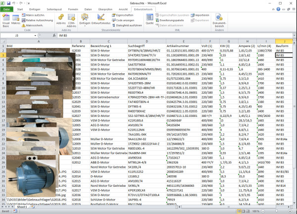Open Quick Access Toolbar customize dropdown
297x214 pixels.
click(x=29, y=3)
